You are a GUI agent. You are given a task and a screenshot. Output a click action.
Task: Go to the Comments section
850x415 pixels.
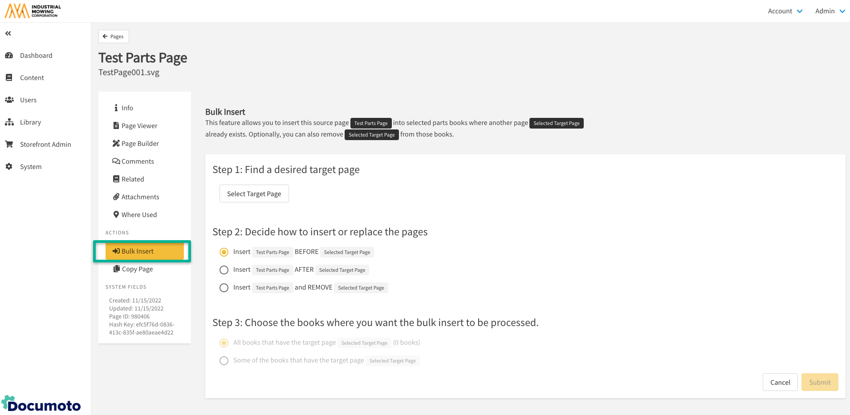[137, 161]
